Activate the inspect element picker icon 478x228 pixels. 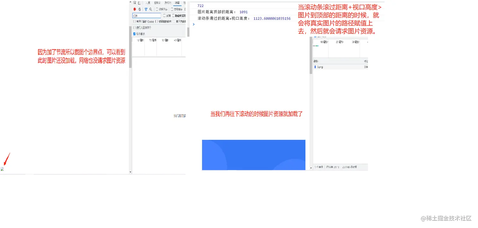point(135,3)
